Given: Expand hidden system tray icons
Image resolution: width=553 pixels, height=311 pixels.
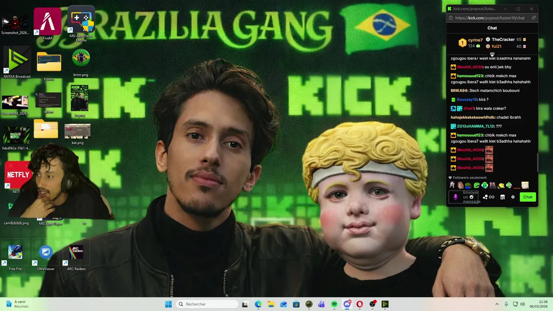Looking at the screenshot, I should [497, 304].
